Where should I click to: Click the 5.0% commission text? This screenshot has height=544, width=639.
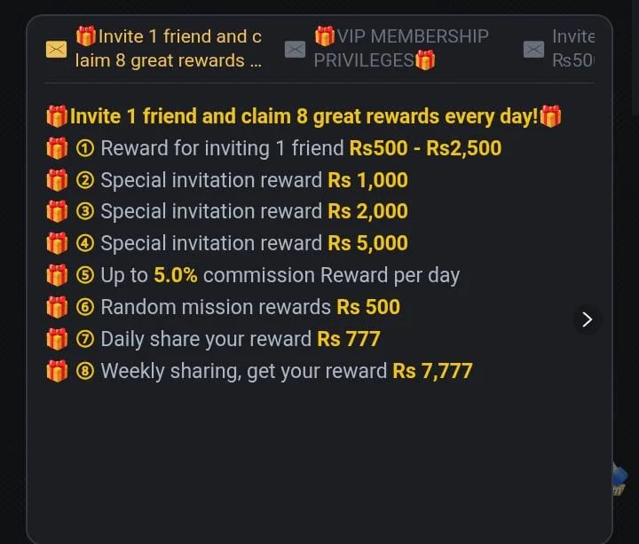tap(176, 275)
